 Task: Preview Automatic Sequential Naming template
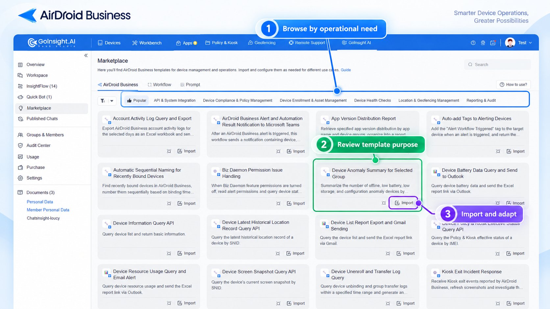click(x=169, y=204)
